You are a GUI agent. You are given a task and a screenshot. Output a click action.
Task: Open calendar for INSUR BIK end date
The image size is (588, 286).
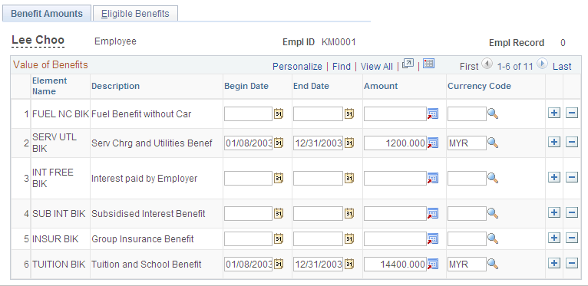click(349, 238)
